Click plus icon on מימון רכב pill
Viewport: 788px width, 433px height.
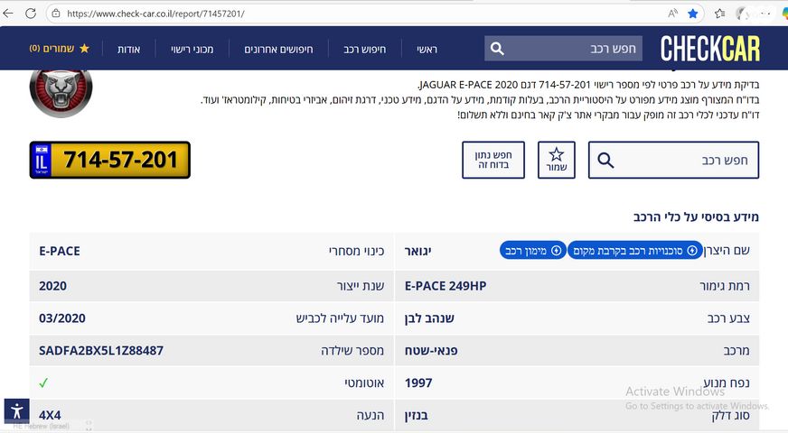(557, 251)
